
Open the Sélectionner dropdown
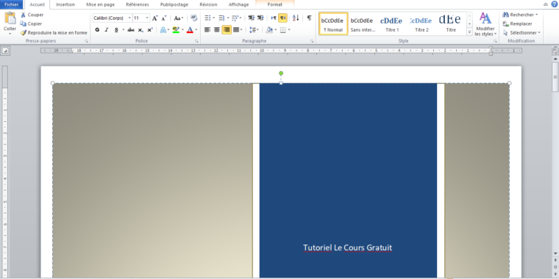522,33
